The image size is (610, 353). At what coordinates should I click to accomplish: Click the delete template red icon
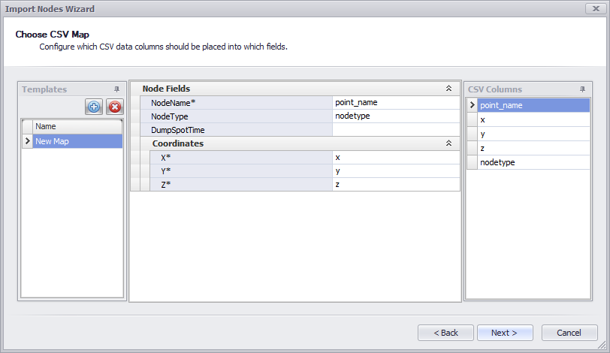coord(114,107)
